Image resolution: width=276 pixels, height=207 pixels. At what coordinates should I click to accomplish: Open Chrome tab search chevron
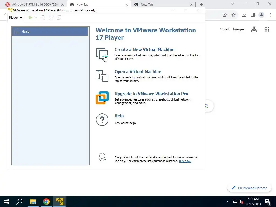tap(233, 4)
